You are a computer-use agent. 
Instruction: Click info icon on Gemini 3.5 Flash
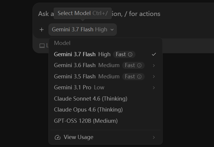point(139,77)
